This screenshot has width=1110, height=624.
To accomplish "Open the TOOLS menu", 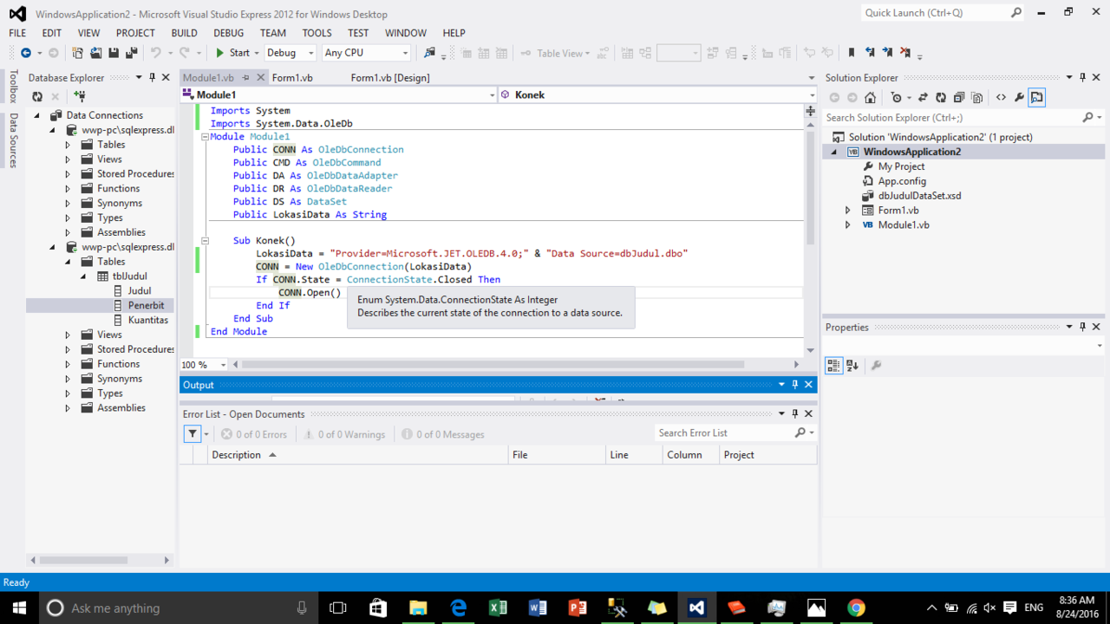I will pos(317,33).
